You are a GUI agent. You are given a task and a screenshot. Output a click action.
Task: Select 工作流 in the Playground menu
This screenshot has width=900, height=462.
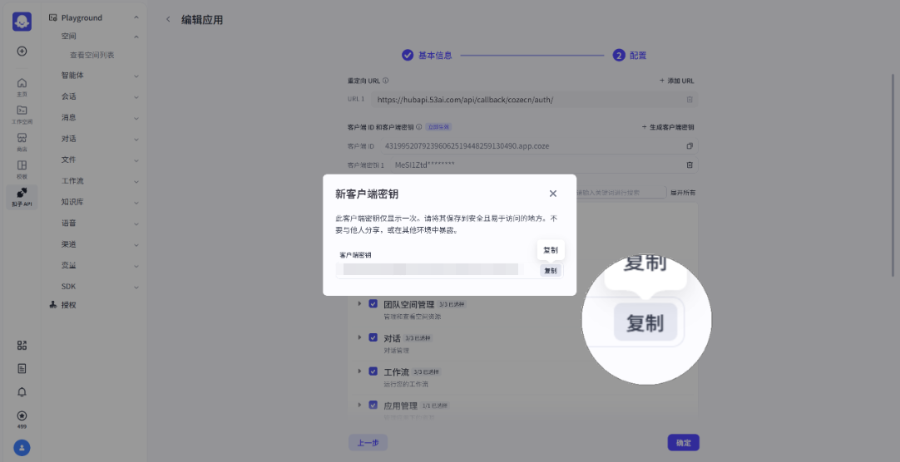pos(72,181)
